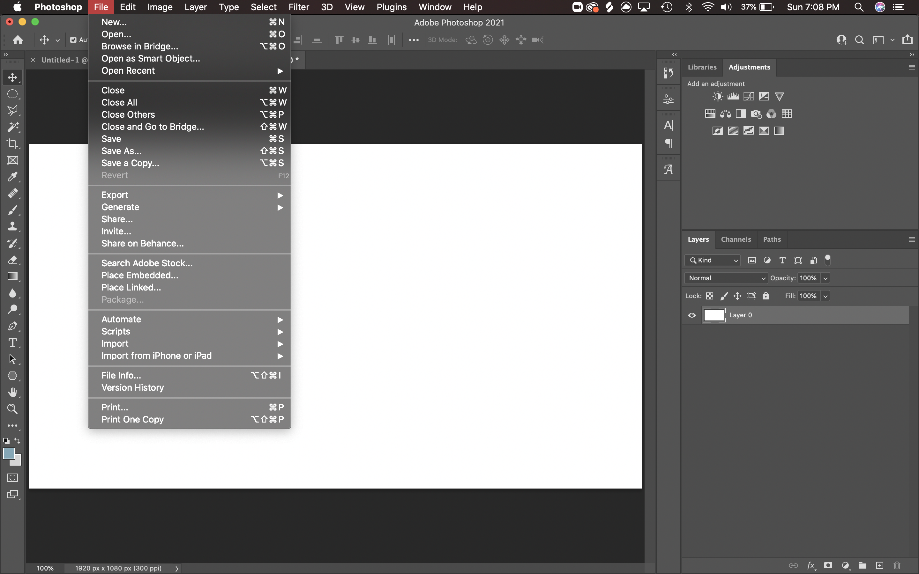Viewport: 919px width, 574px height.
Task: Select the History Brush tool
Action: 12,243
